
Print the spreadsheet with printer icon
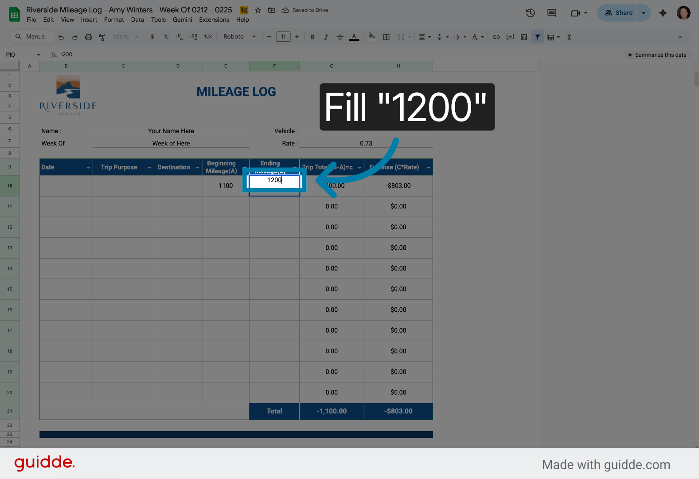(x=89, y=37)
